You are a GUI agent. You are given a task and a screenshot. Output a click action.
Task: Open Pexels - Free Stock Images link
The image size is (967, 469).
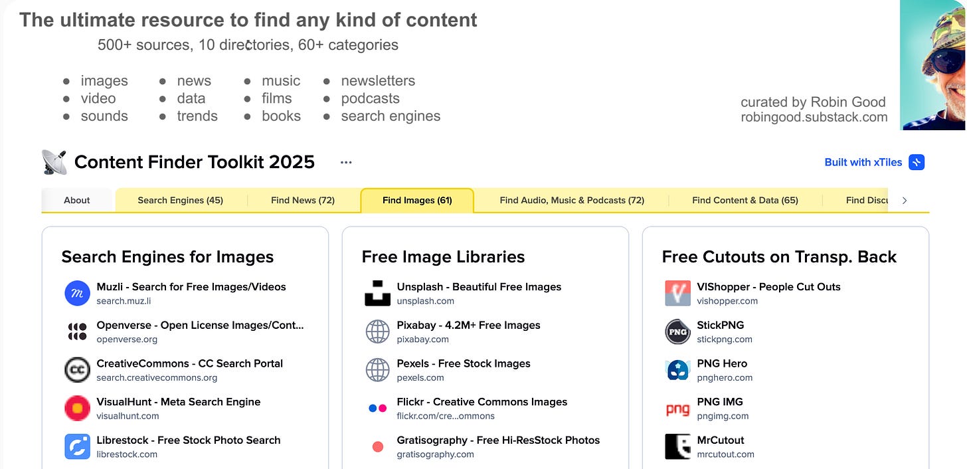[464, 363]
